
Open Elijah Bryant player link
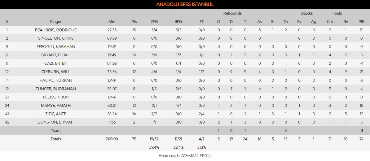click(56, 55)
